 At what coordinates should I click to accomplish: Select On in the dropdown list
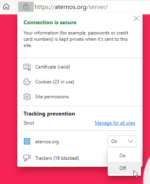[124, 156]
